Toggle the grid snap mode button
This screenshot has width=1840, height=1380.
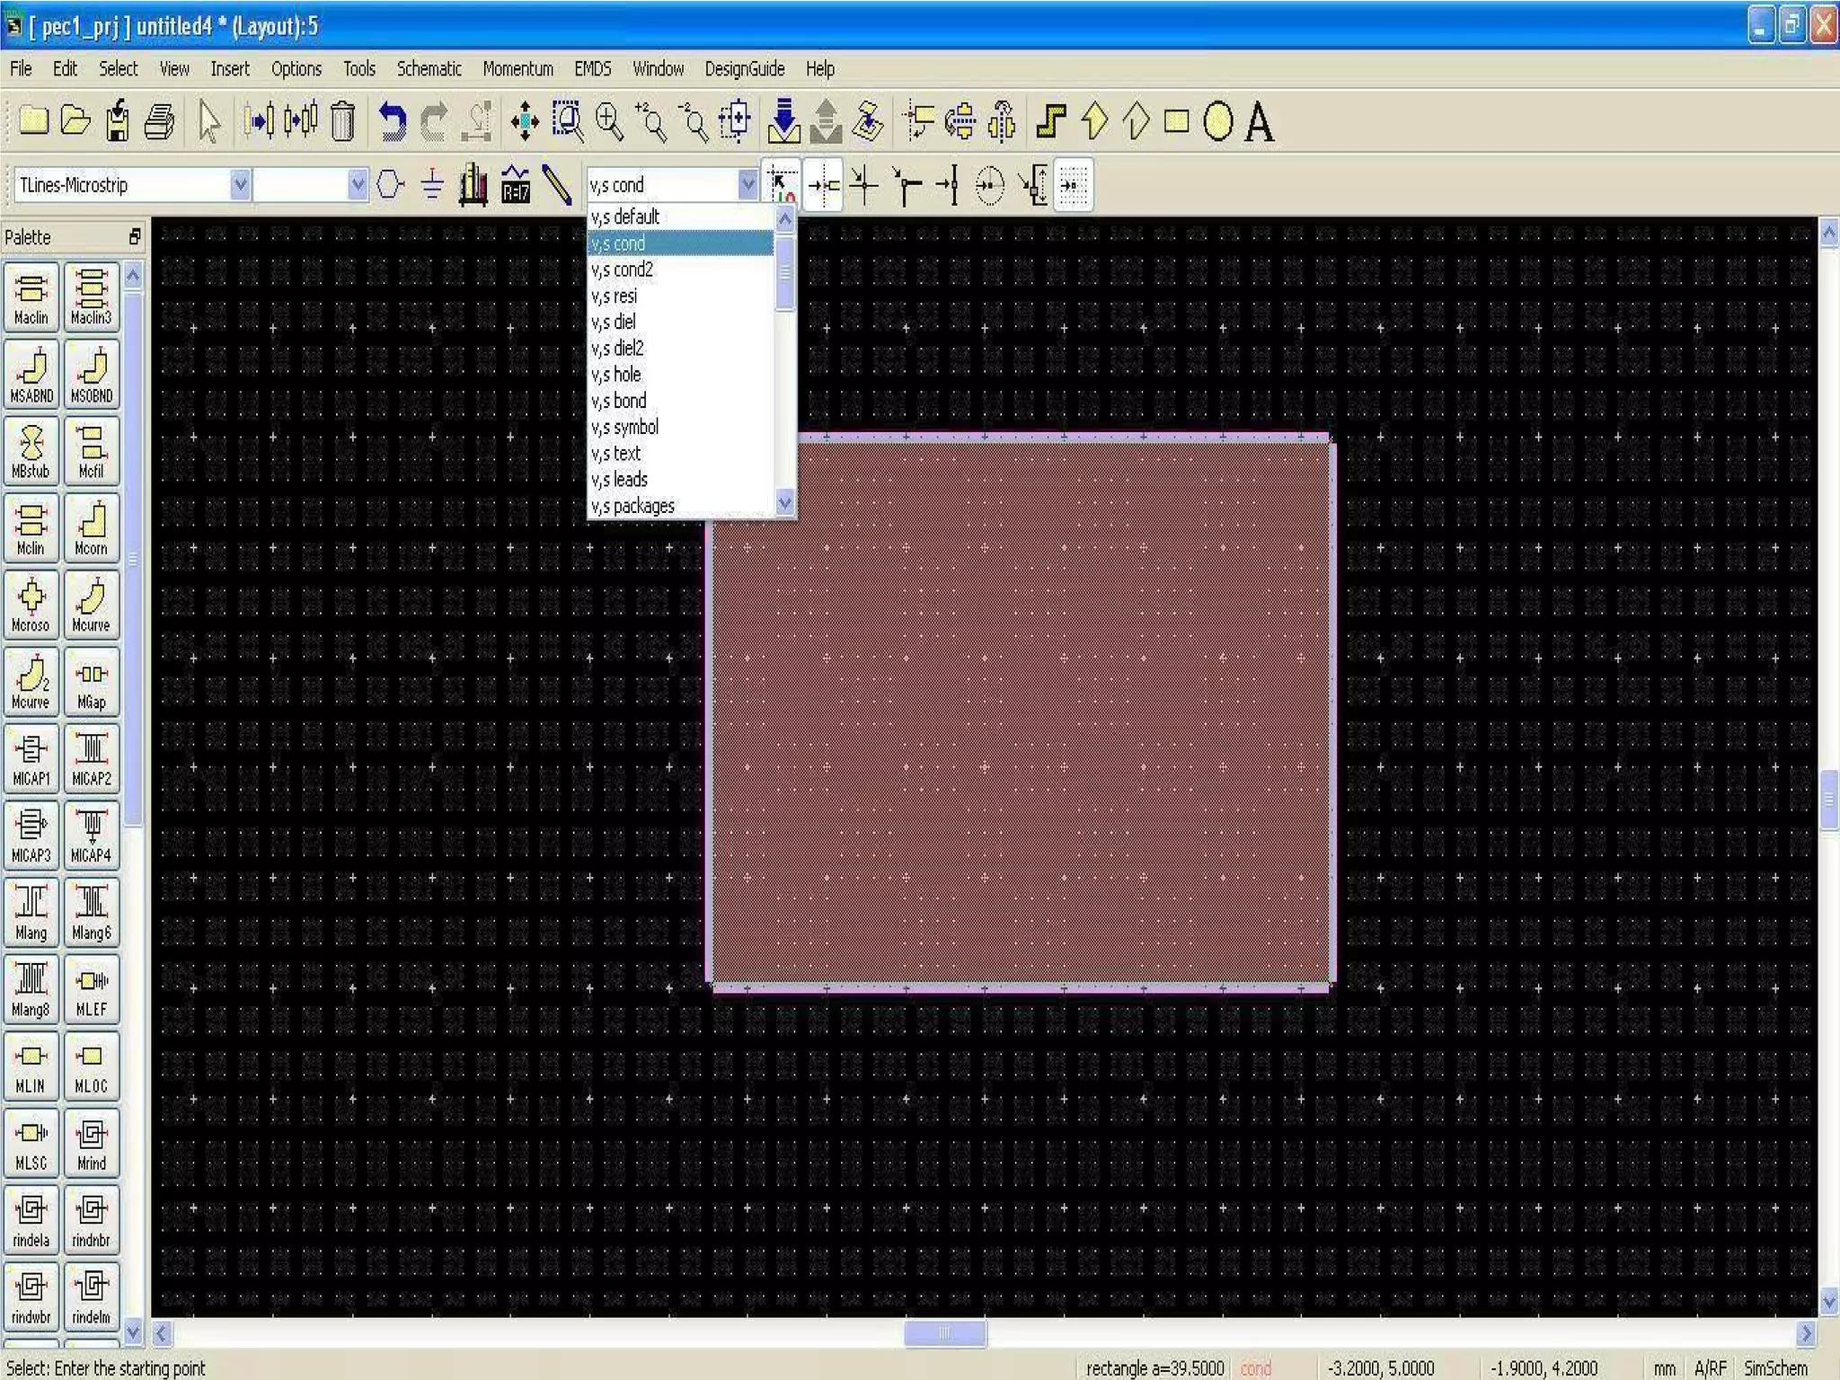1074,186
